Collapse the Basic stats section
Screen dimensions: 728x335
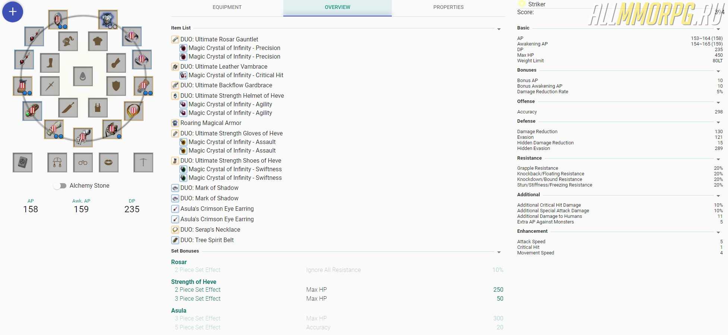coord(718,29)
